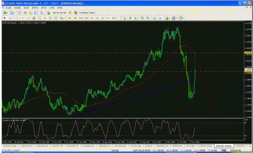Screen dimensions: 253x153
Task: Select the Text Label 'T' tool
Action: tap(50, 18)
